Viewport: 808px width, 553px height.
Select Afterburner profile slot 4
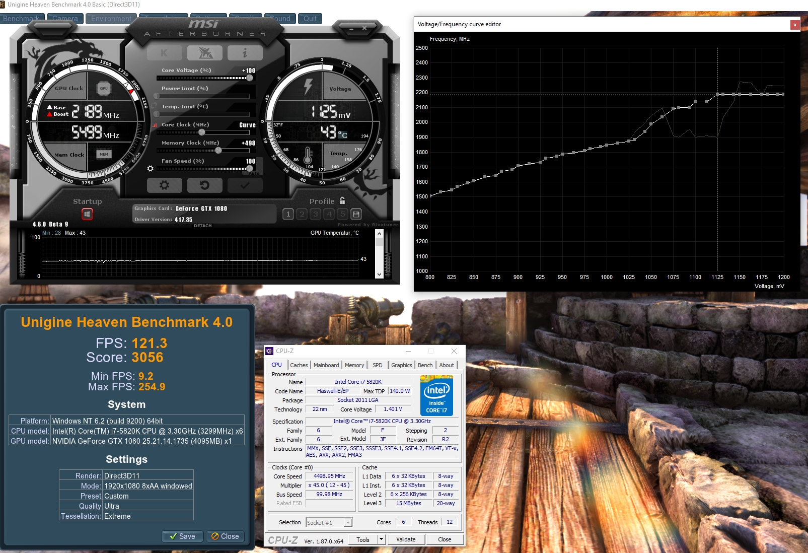click(329, 214)
